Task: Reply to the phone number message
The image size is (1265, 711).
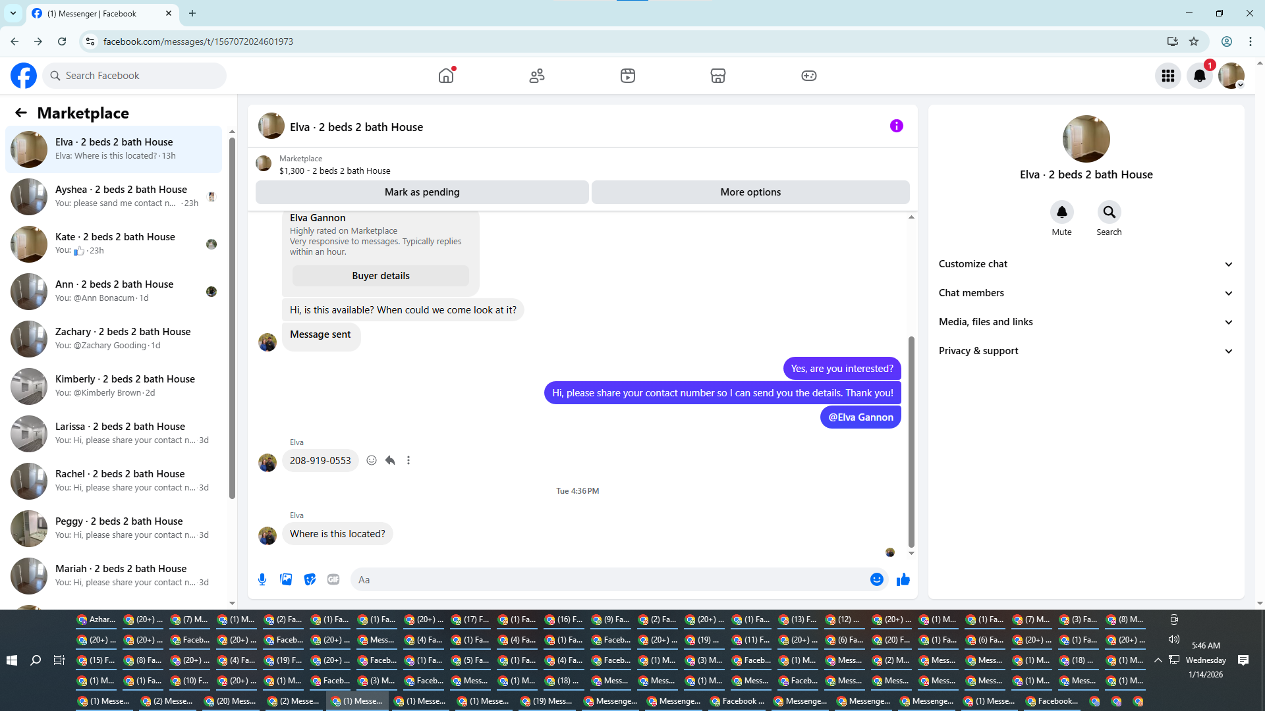Action: pos(390,460)
